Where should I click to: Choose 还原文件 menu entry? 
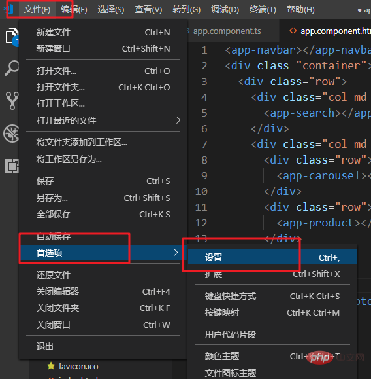tap(103, 275)
